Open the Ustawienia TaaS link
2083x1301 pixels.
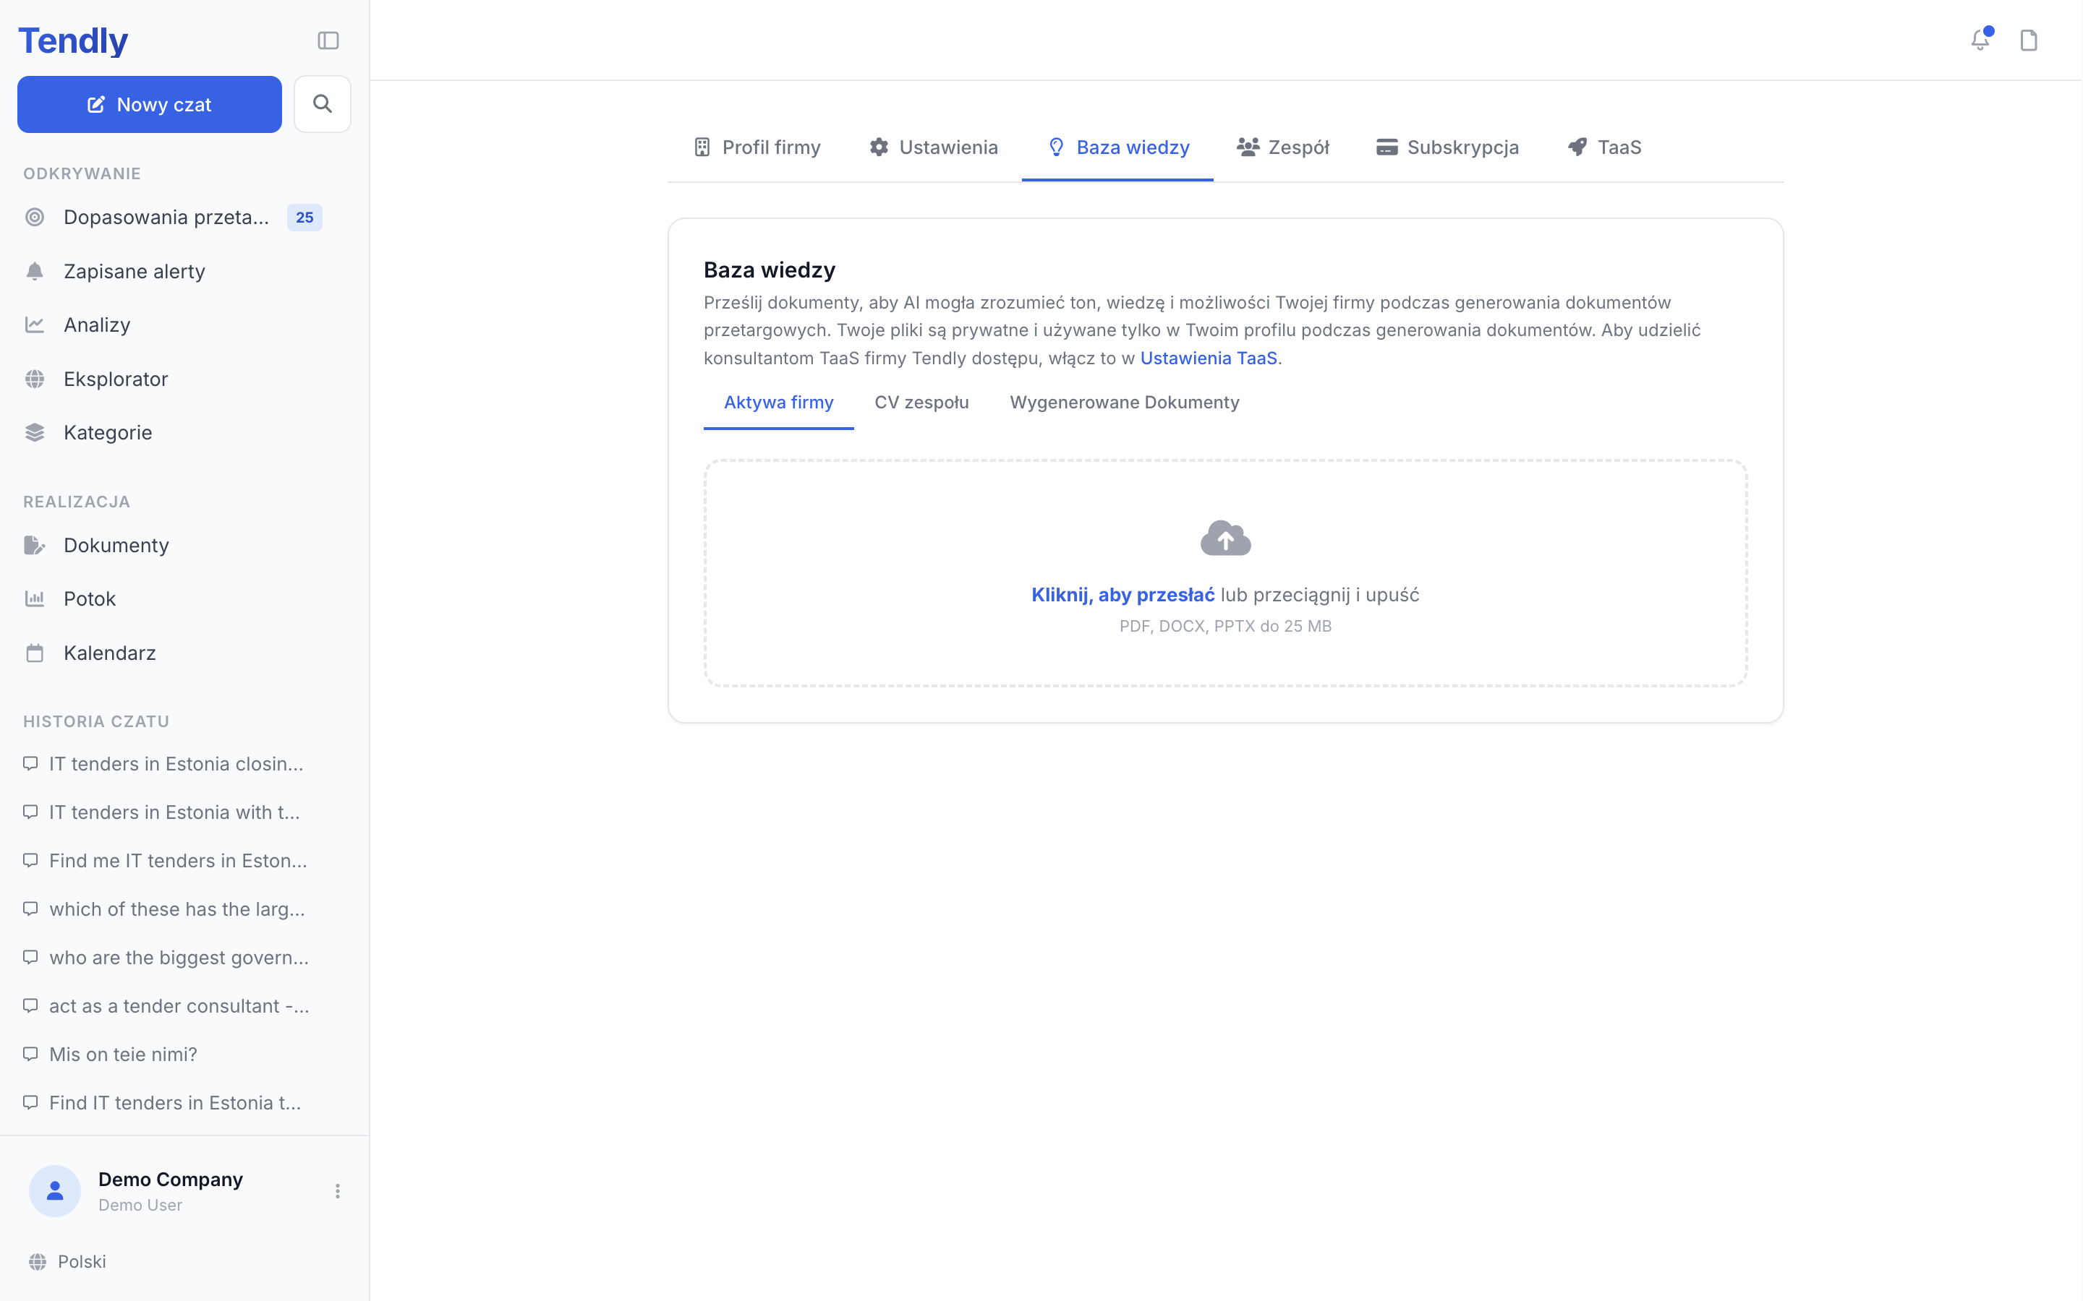(x=1209, y=358)
